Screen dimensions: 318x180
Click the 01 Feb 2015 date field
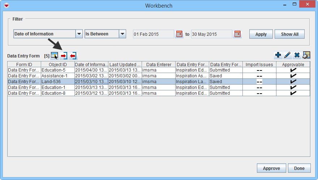pyautogui.click(x=153, y=34)
